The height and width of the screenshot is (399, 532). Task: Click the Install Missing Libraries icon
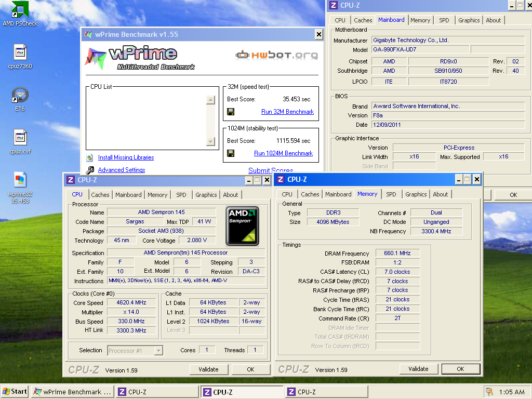pyautogui.click(x=89, y=158)
